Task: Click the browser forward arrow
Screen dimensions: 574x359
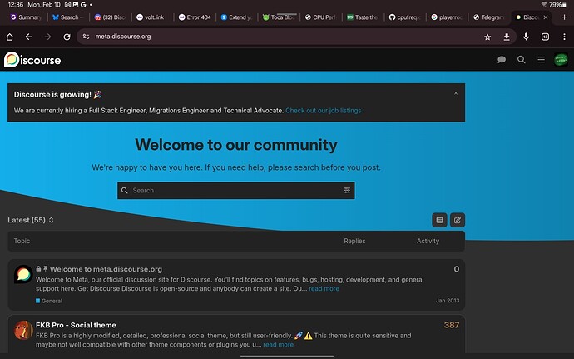Action: point(47,37)
